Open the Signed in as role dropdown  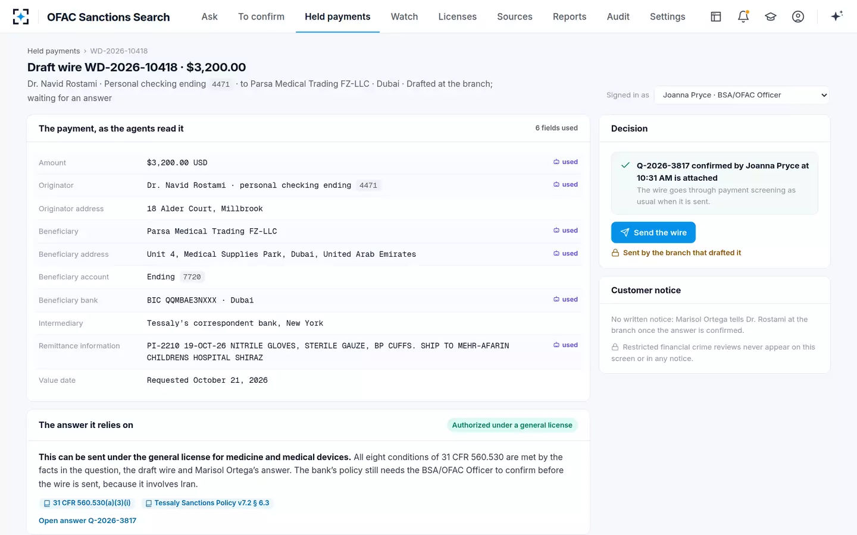point(742,95)
